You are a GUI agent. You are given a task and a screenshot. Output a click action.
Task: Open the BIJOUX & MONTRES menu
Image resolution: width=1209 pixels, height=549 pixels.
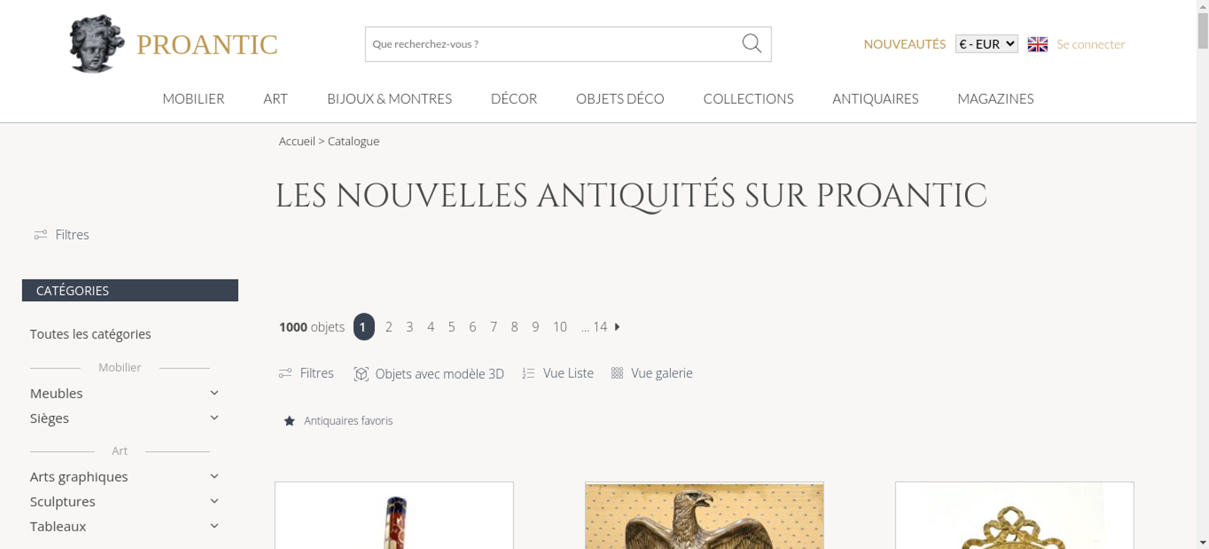point(389,99)
